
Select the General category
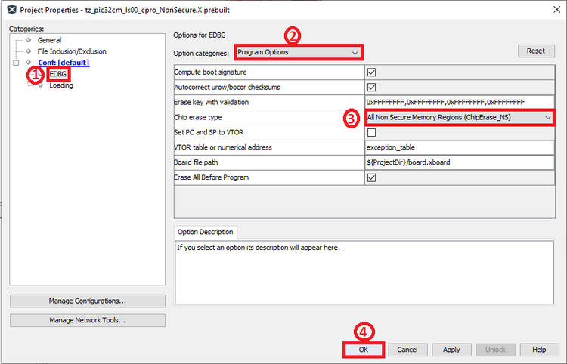[x=49, y=40]
